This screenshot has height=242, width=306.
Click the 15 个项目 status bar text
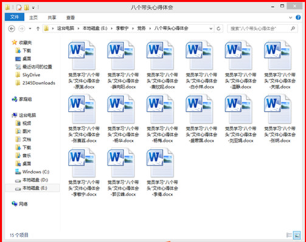19,235
